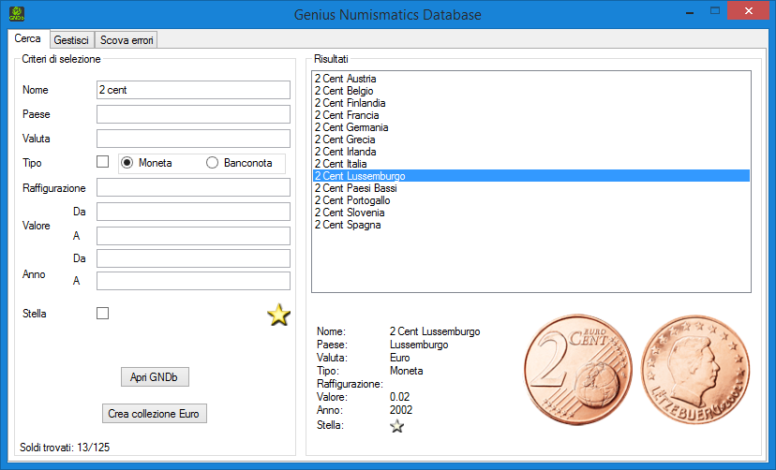Click the Crea collezione Euro button
Image resolution: width=776 pixels, height=470 pixels.
(154, 414)
